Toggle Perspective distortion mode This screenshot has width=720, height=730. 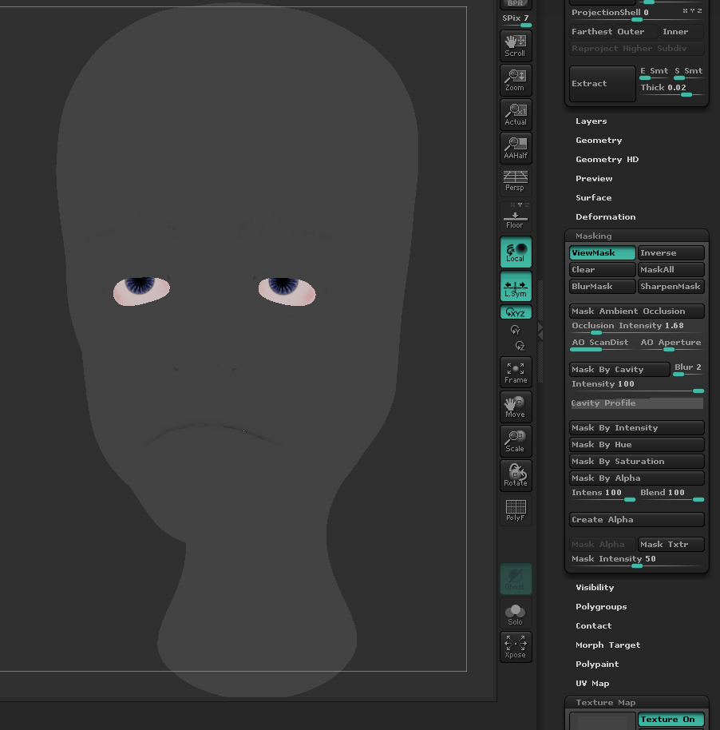(515, 181)
